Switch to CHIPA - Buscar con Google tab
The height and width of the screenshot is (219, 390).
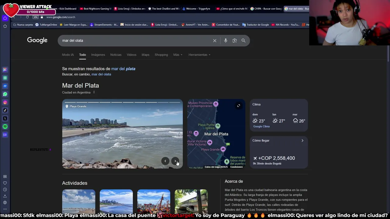[x=266, y=9]
